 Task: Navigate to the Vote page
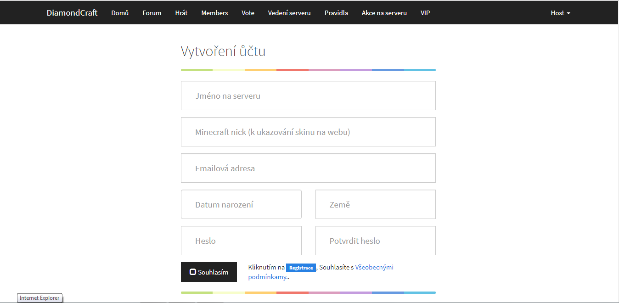(248, 13)
